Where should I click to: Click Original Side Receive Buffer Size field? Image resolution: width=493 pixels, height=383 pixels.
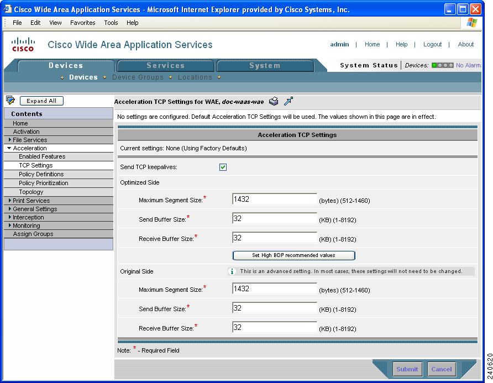click(275, 327)
